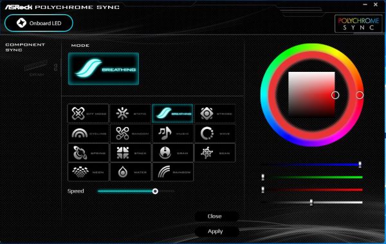
Task: Activate the Music note mode
Action: point(173,134)
